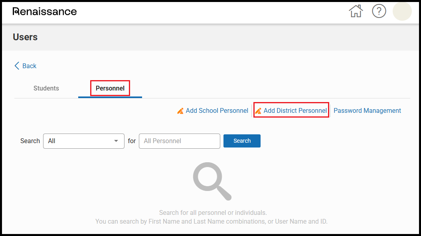
Task: Click the user profile avatar circle
Action: 402,11
